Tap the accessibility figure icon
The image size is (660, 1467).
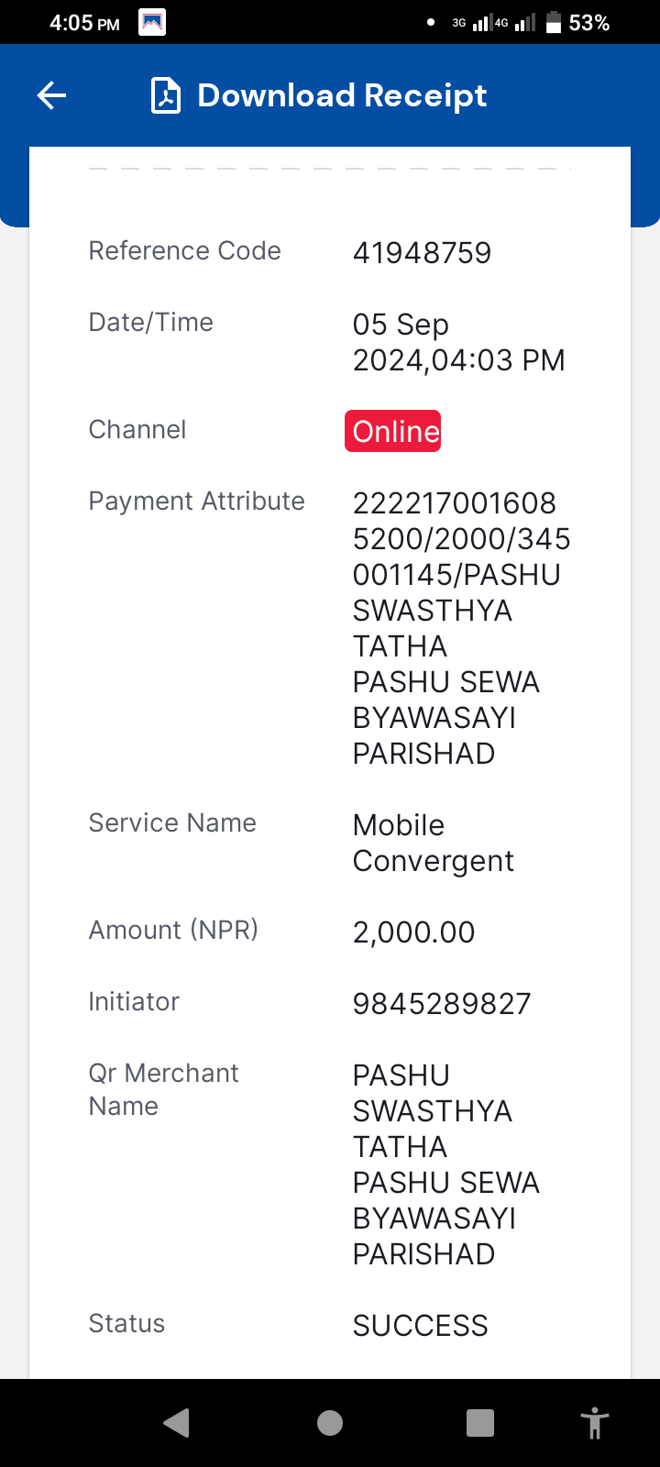(595, 1422)
